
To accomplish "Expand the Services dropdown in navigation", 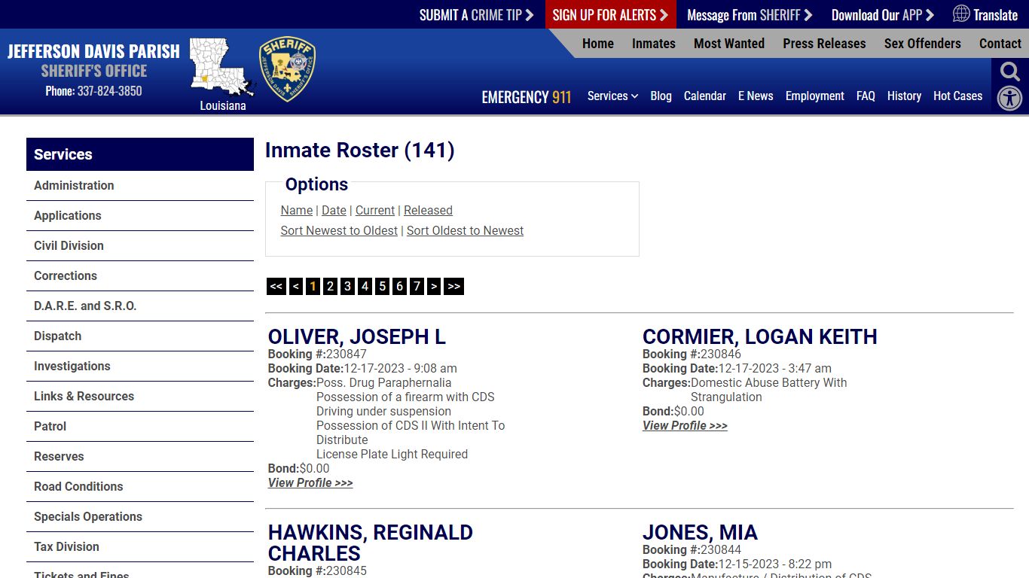I will [x=612, y=96].
